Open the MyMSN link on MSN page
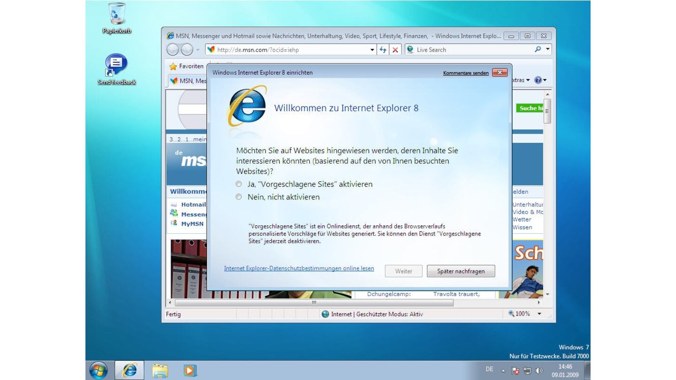This screenshot has width=676, height=380. [192, 224]
